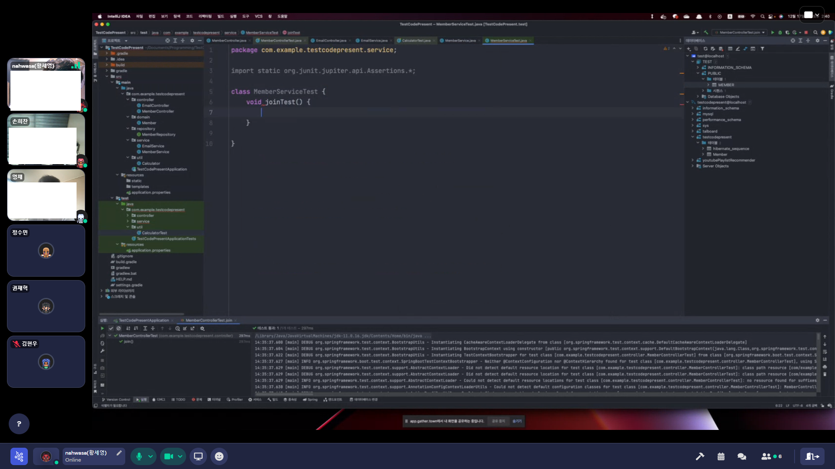This screenshot has width=835, height=469.
Task: Edit name with pencil icon next to nahwasa
Action: click(x=119, y=453)
